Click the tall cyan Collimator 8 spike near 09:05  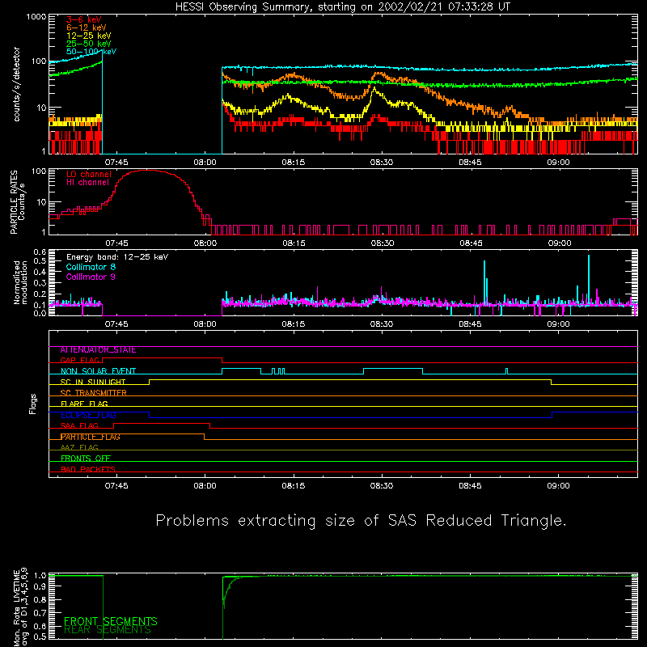click(x=589, y=280)
